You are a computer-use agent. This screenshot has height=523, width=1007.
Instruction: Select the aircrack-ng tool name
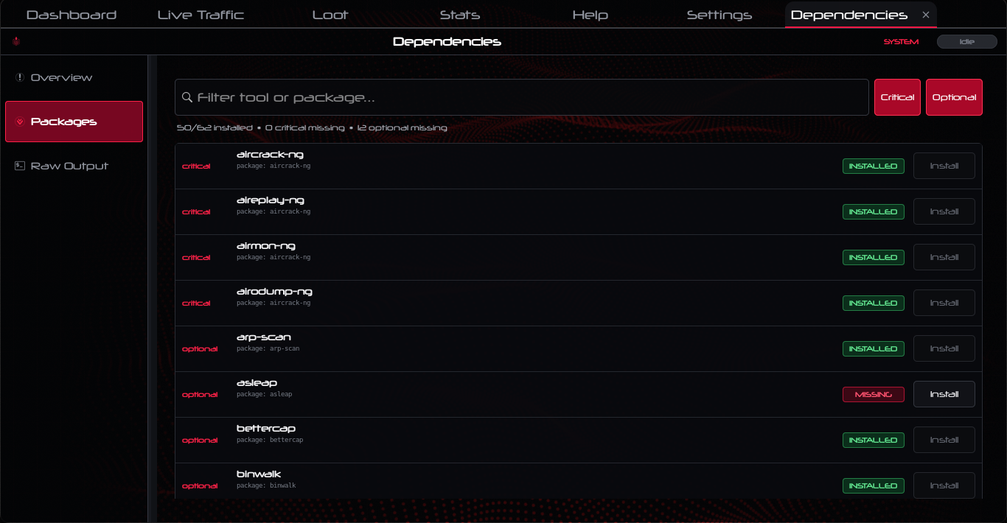[270, 155]
